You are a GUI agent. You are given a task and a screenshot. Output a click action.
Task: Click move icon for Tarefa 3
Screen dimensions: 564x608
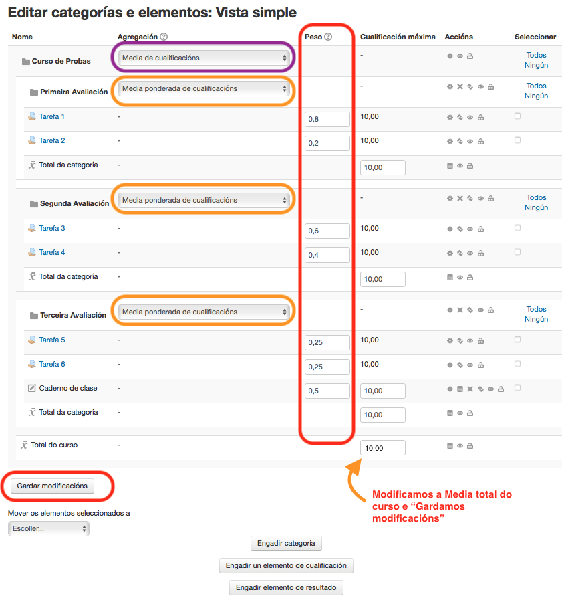coord(460,229)
